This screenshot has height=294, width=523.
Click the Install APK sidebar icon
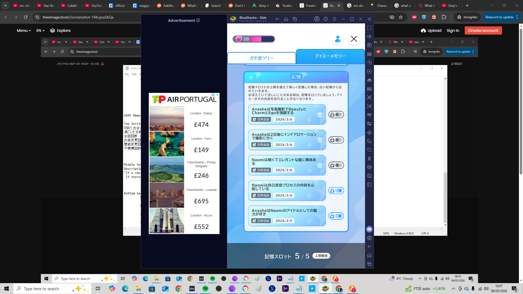(369, 89)
